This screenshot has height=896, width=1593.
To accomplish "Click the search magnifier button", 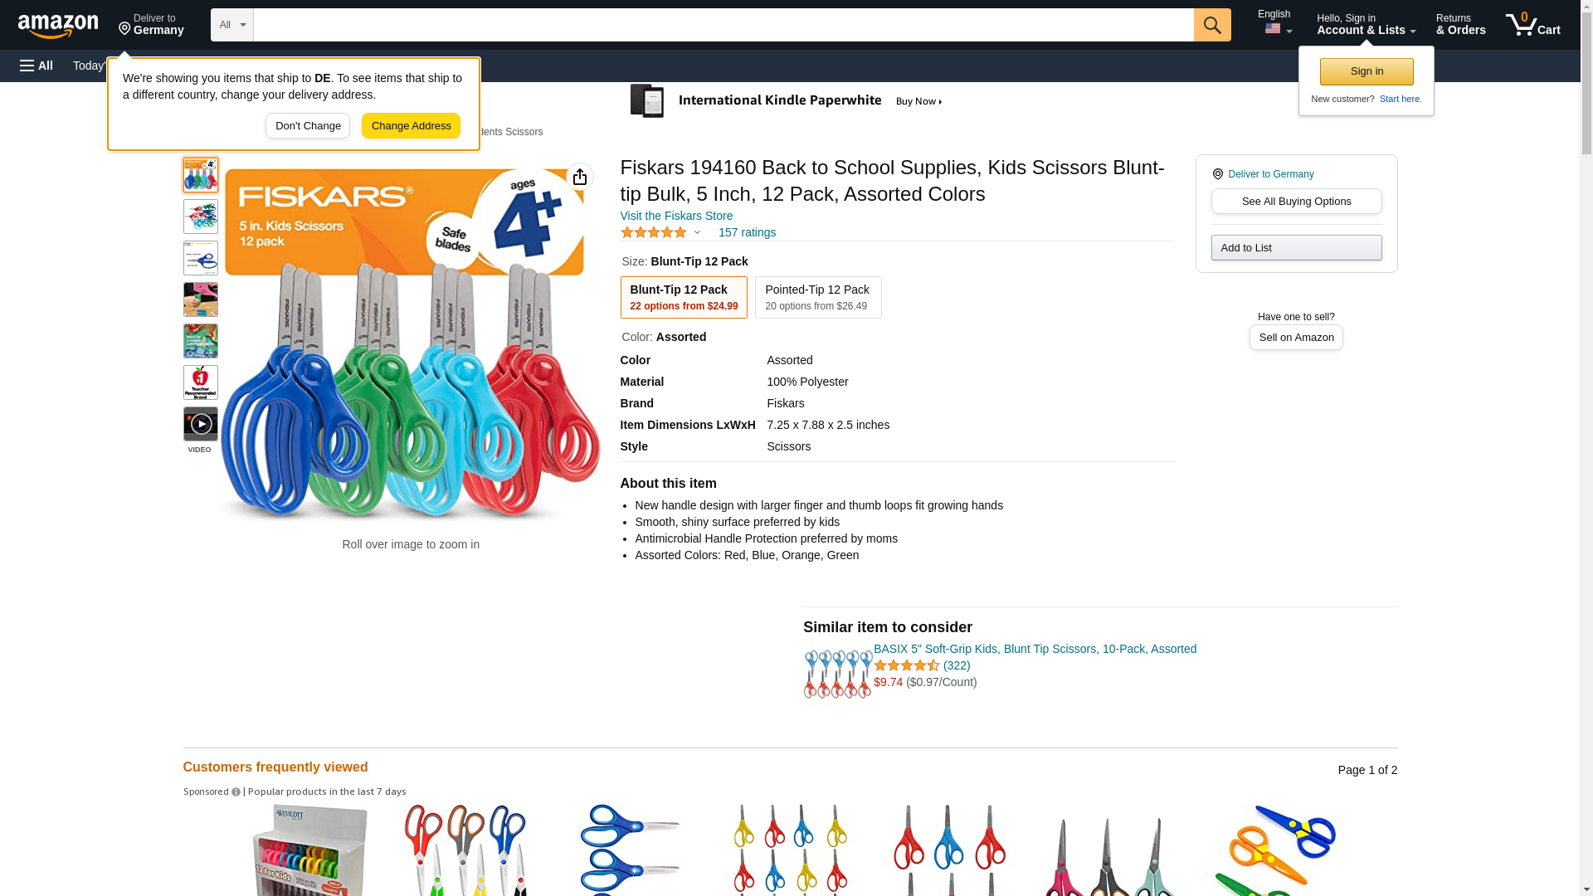I will (1212, 25).
